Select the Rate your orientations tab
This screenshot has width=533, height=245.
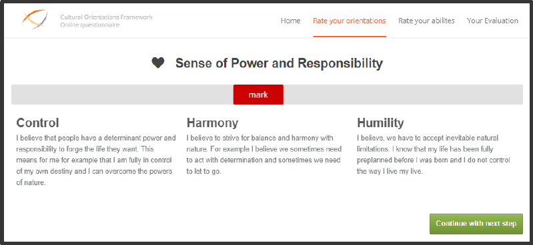[x=350, y=21]
